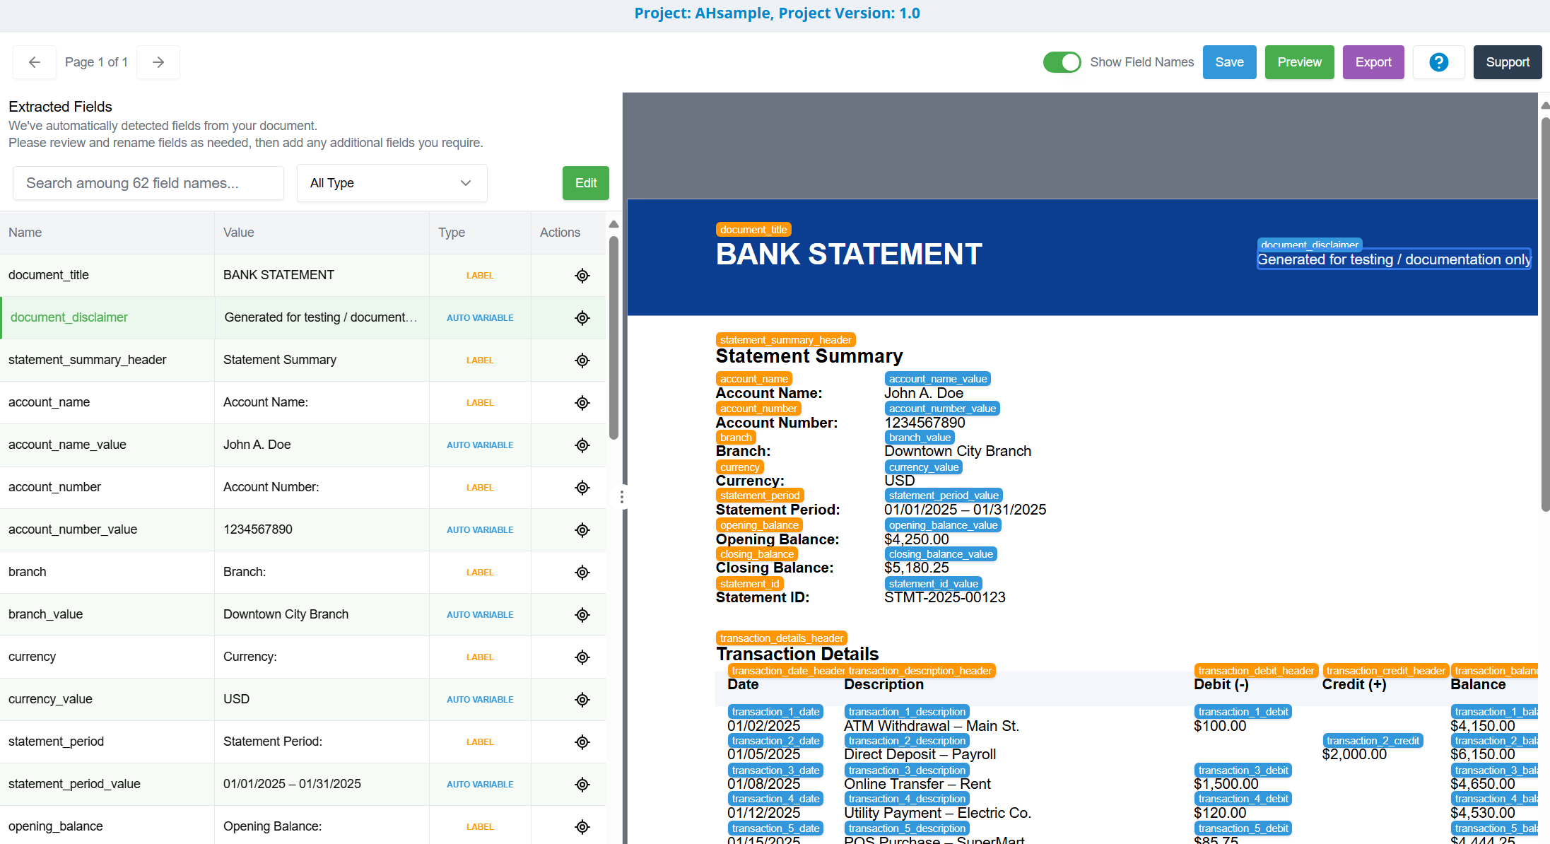Click the Save button
This screenshot has height=844, width=1550.
pos(1229,62)
